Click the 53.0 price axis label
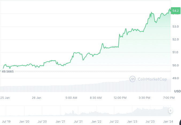Screen dimensions: 181x125 (175, 26)
